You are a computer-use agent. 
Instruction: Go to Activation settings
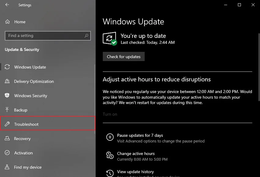point(48,153)
